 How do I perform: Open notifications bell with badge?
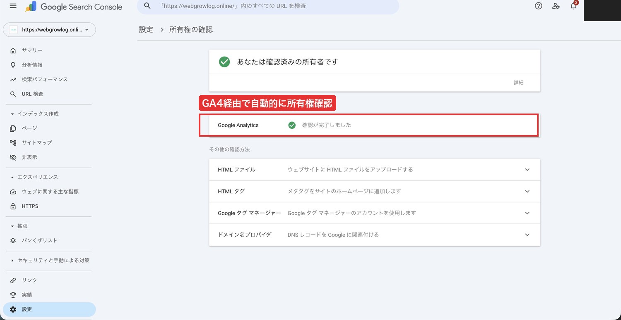(573, 5)
